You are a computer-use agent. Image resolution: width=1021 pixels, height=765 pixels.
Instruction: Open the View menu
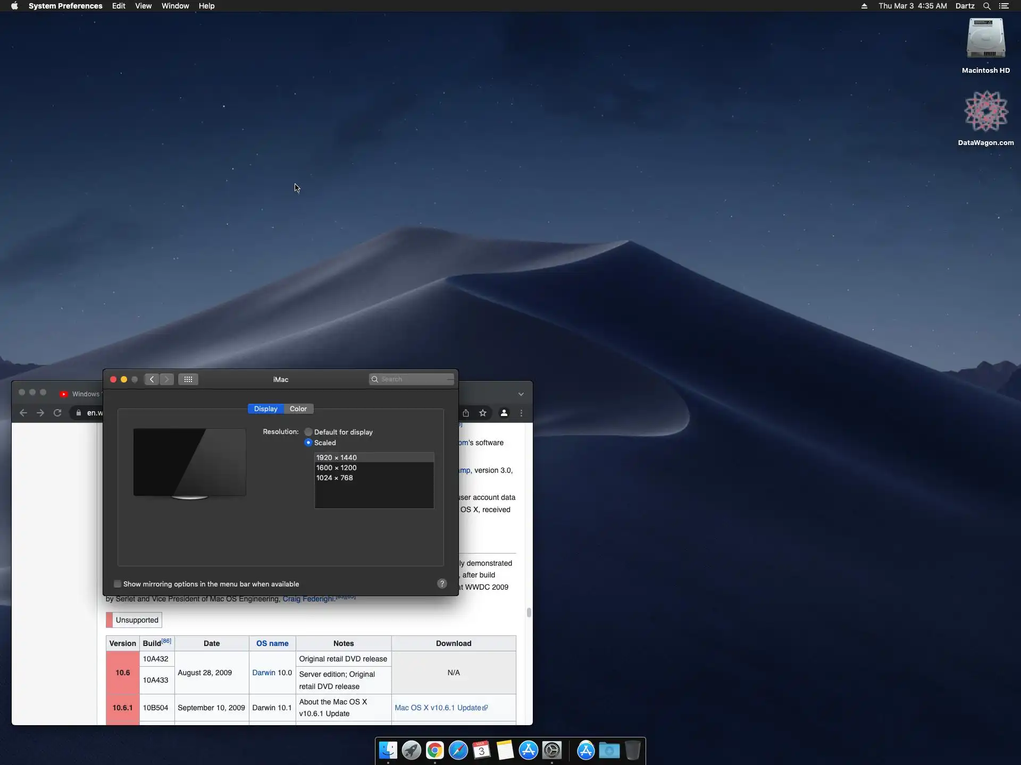pos(143,6)
